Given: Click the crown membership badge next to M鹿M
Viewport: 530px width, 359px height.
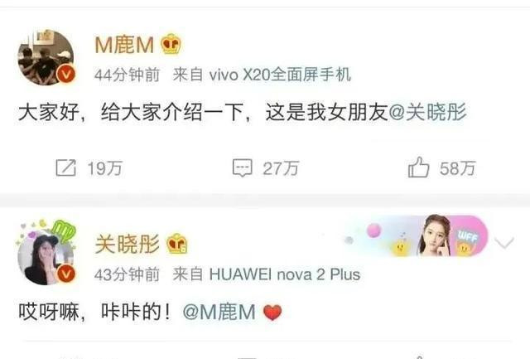Looking at the screenshot, I should (x=171, y=44).
